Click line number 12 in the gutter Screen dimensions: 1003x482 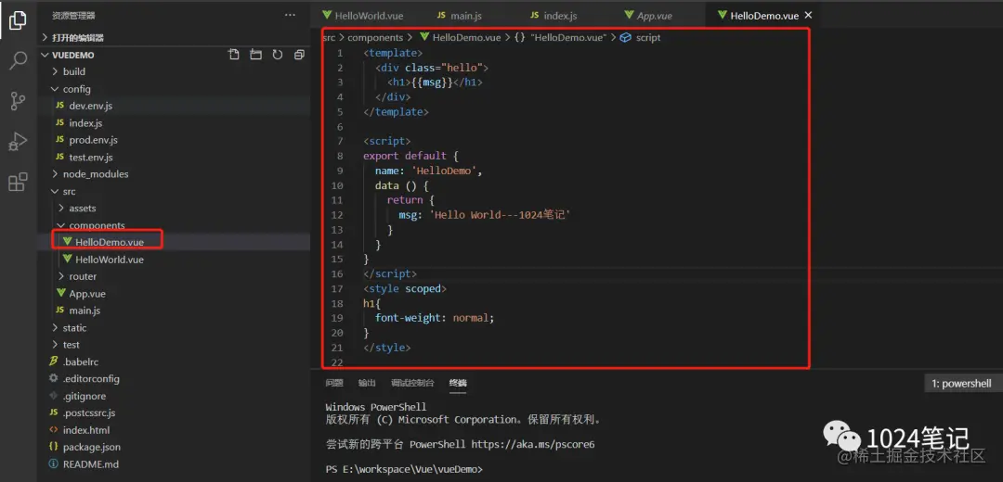click(337, 215)
